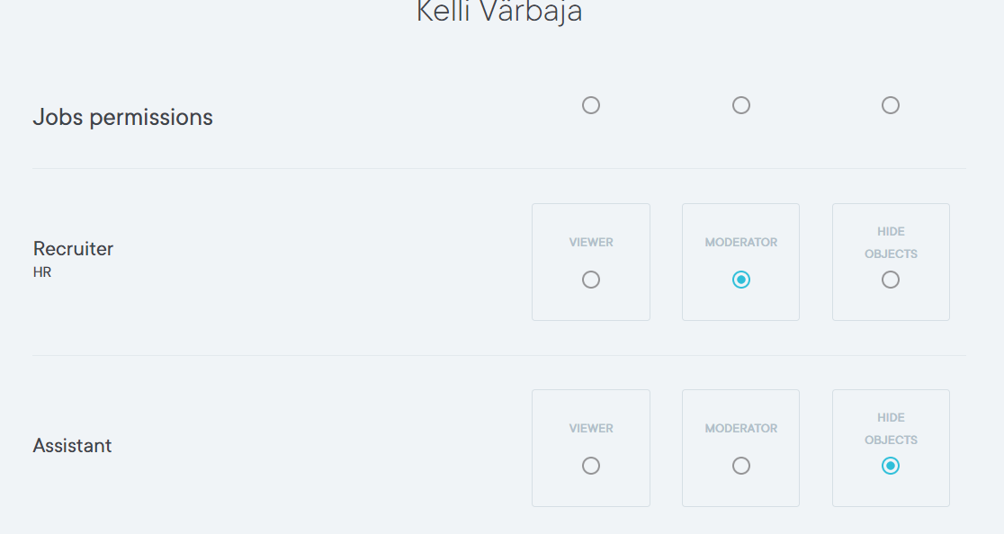1004x534 pixels.
Task: Click the MODERATOR label in Recruiter row
Action: pyautogui.click(x=740, y=243)
